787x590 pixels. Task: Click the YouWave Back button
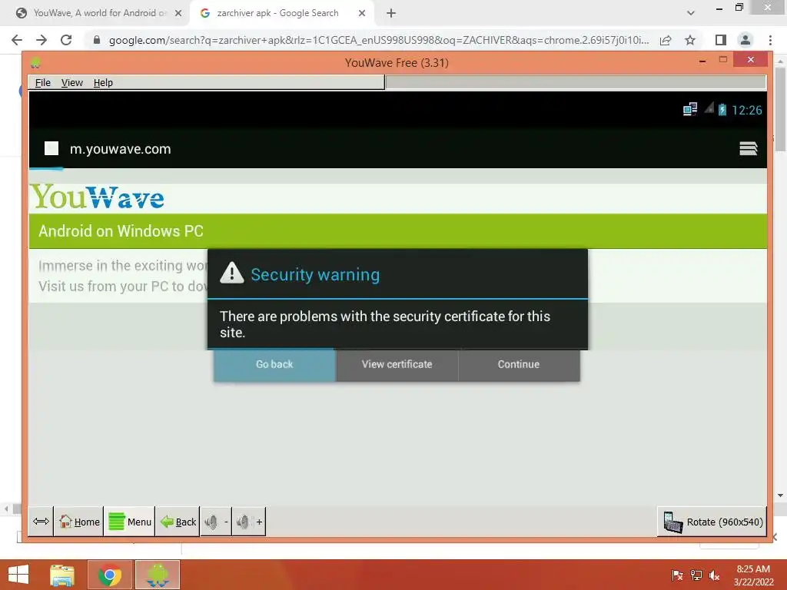coord(178,522)
